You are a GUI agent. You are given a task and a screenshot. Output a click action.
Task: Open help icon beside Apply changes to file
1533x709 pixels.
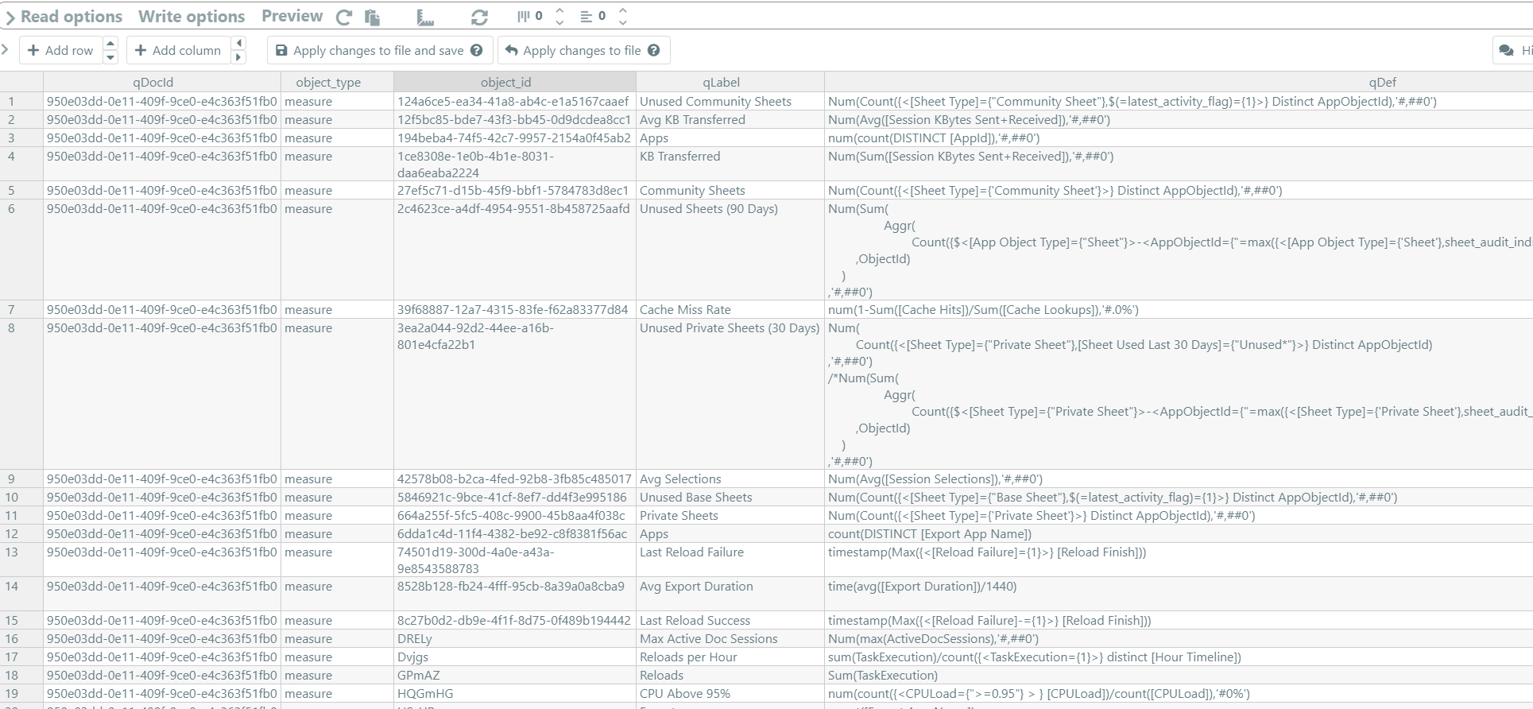pos(653,50)
